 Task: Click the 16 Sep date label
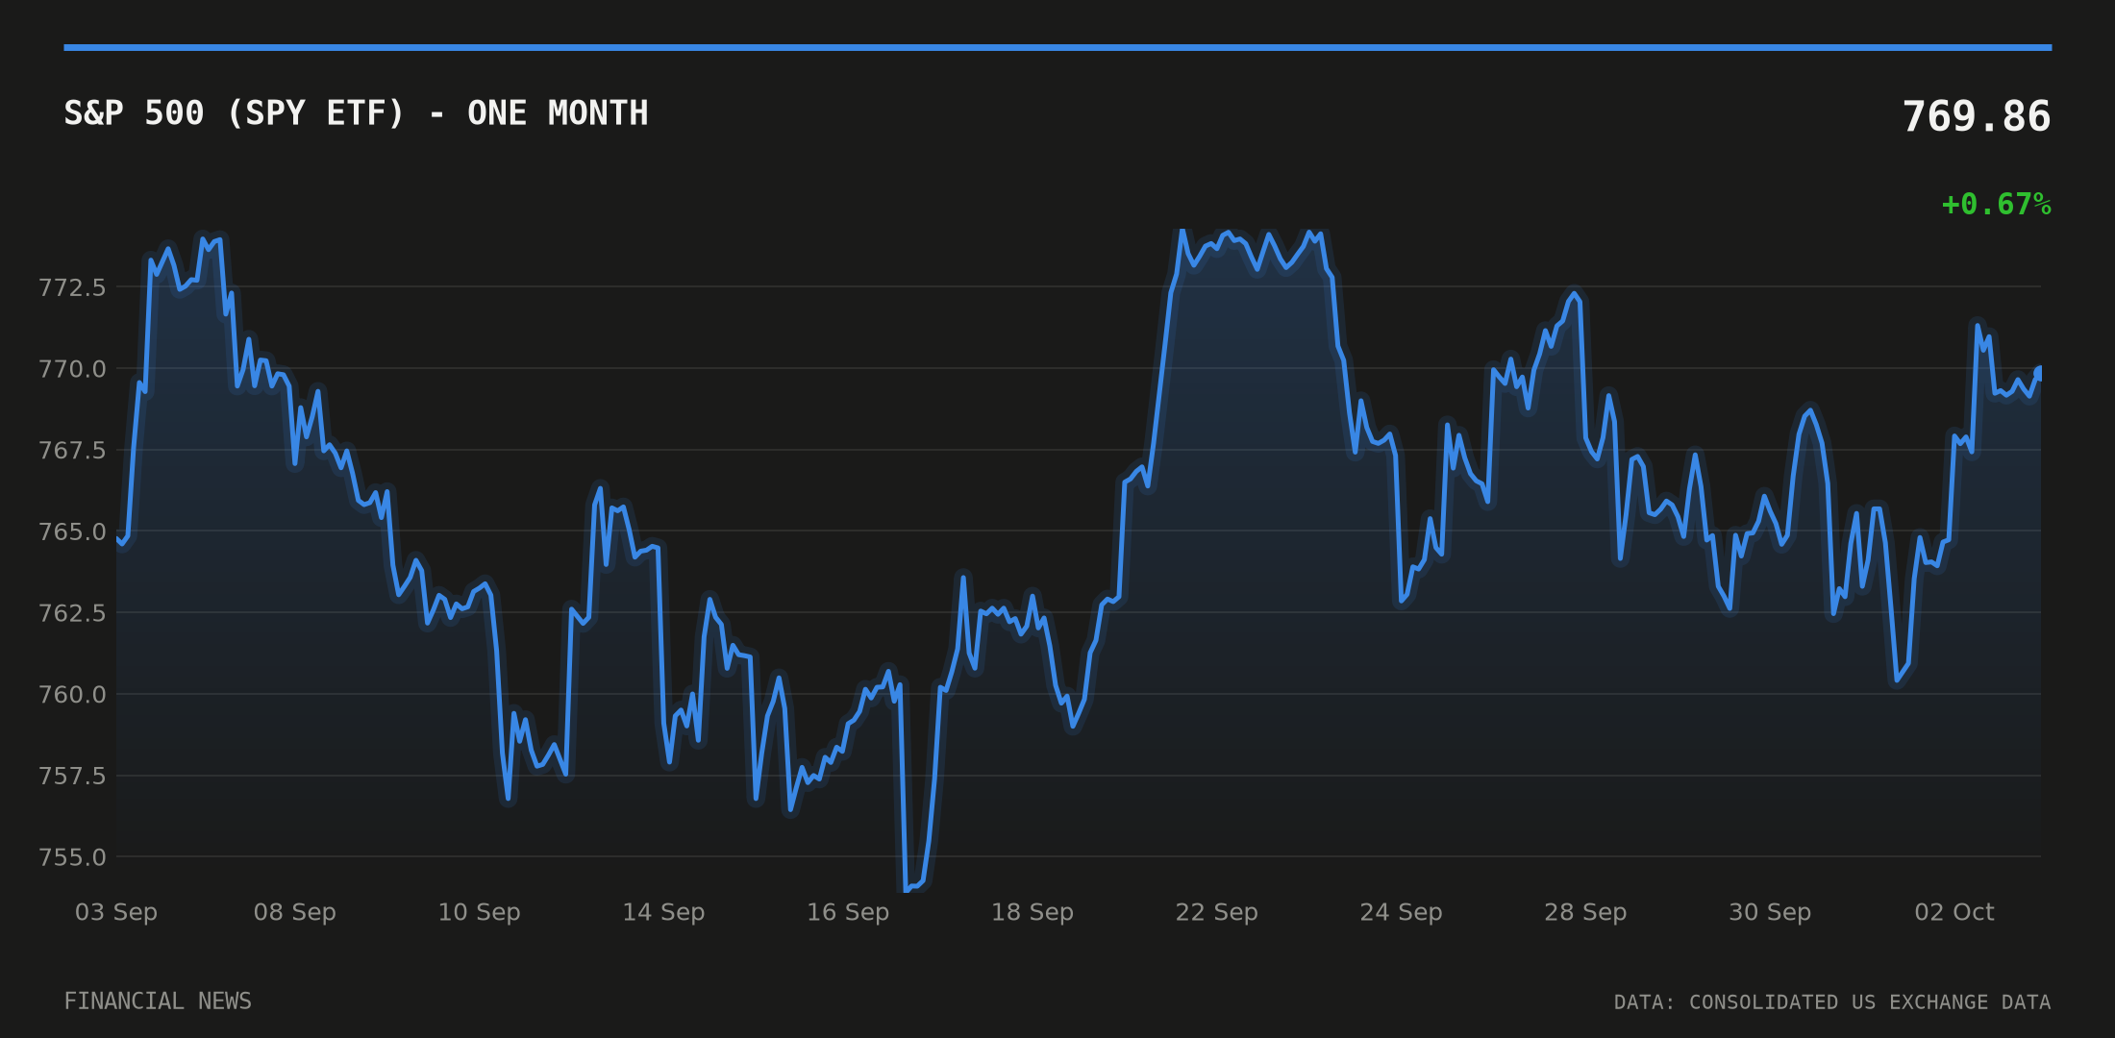(x=848, y=912)
